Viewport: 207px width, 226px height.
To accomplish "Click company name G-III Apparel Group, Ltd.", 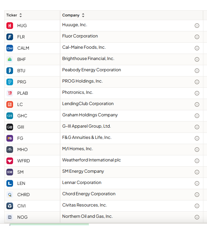I will click(87, 126).
